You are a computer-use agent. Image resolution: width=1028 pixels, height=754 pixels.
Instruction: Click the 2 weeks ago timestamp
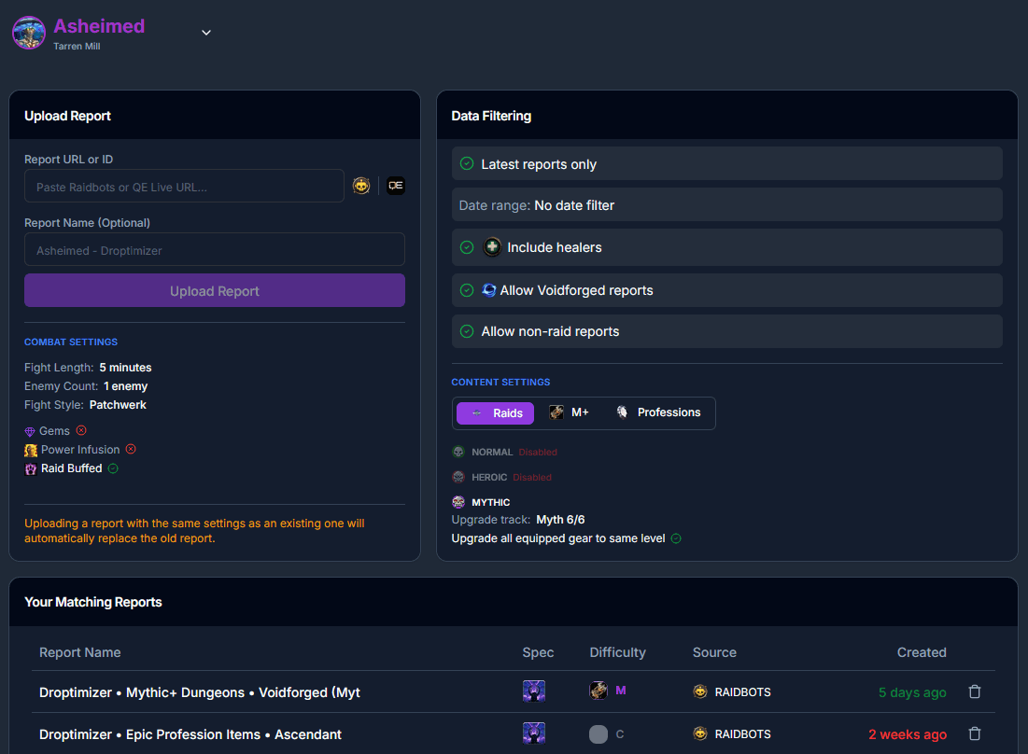pyautogui.click(x=908, y=734)
